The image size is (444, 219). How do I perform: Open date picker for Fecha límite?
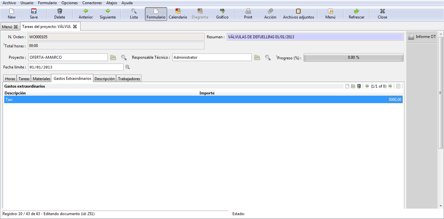[127, 67]
